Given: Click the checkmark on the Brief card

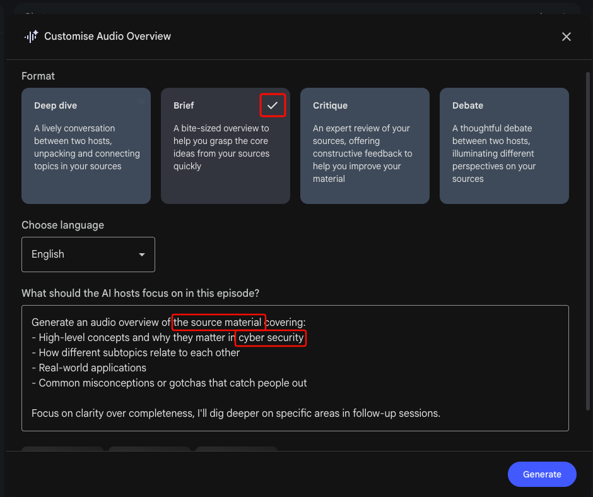Looking at the screenshot, I should [x=273, y=105].
